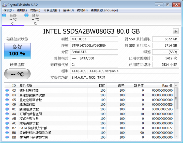183x143 pixels.
Task: Select the 重定位磁區計數 attribute row
Action: click(89, 100)
